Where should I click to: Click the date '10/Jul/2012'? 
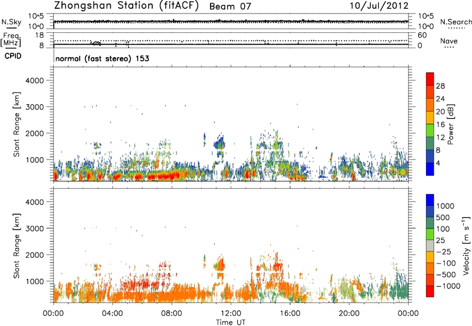(379, 6)
